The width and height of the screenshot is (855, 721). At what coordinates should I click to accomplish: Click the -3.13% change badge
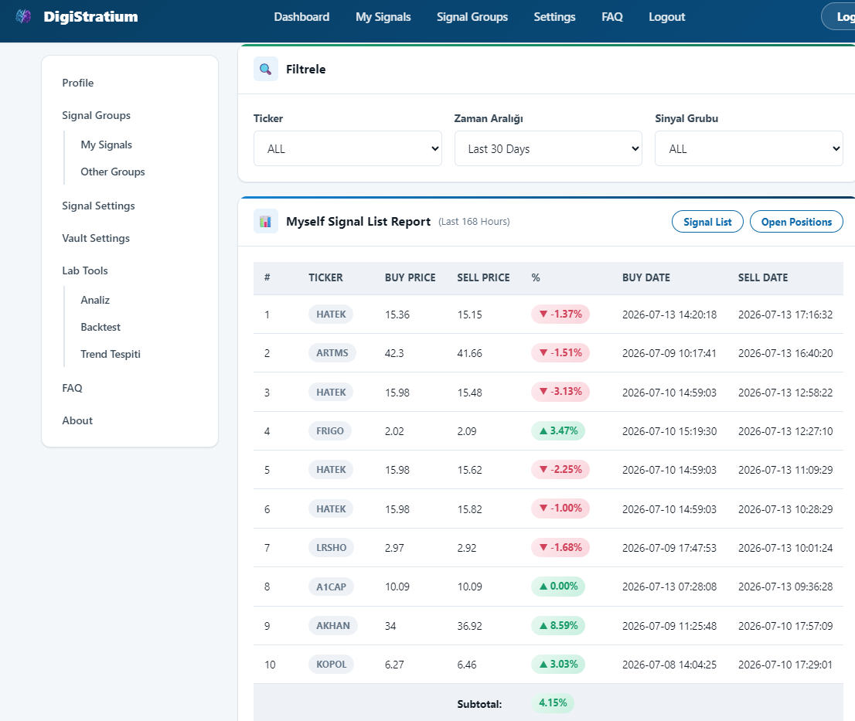tap(560, 392)
